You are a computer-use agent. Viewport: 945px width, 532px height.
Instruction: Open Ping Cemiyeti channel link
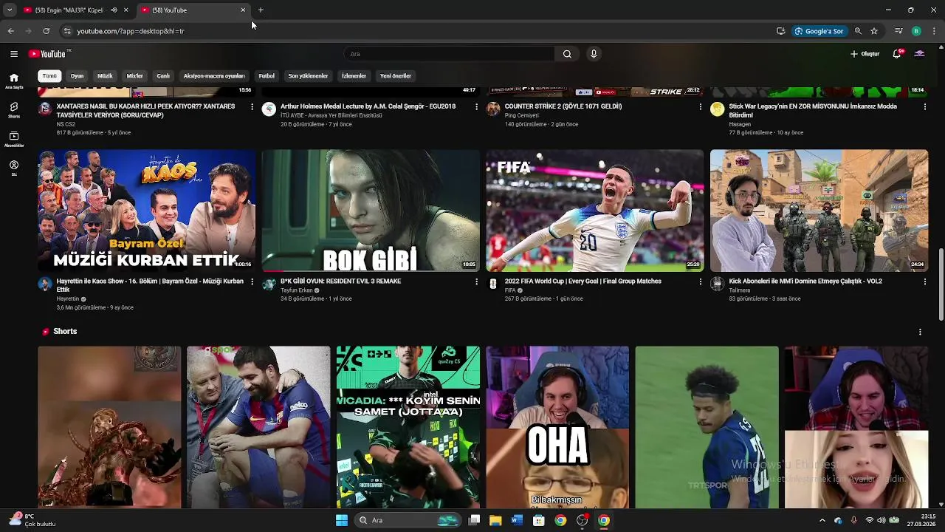[522, 115]
